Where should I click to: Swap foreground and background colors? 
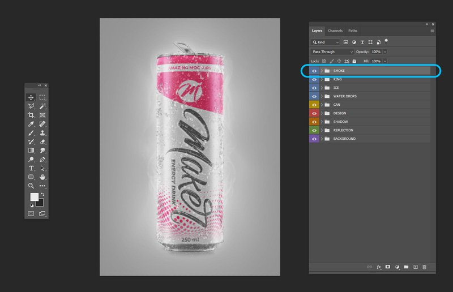coord(43,194)
